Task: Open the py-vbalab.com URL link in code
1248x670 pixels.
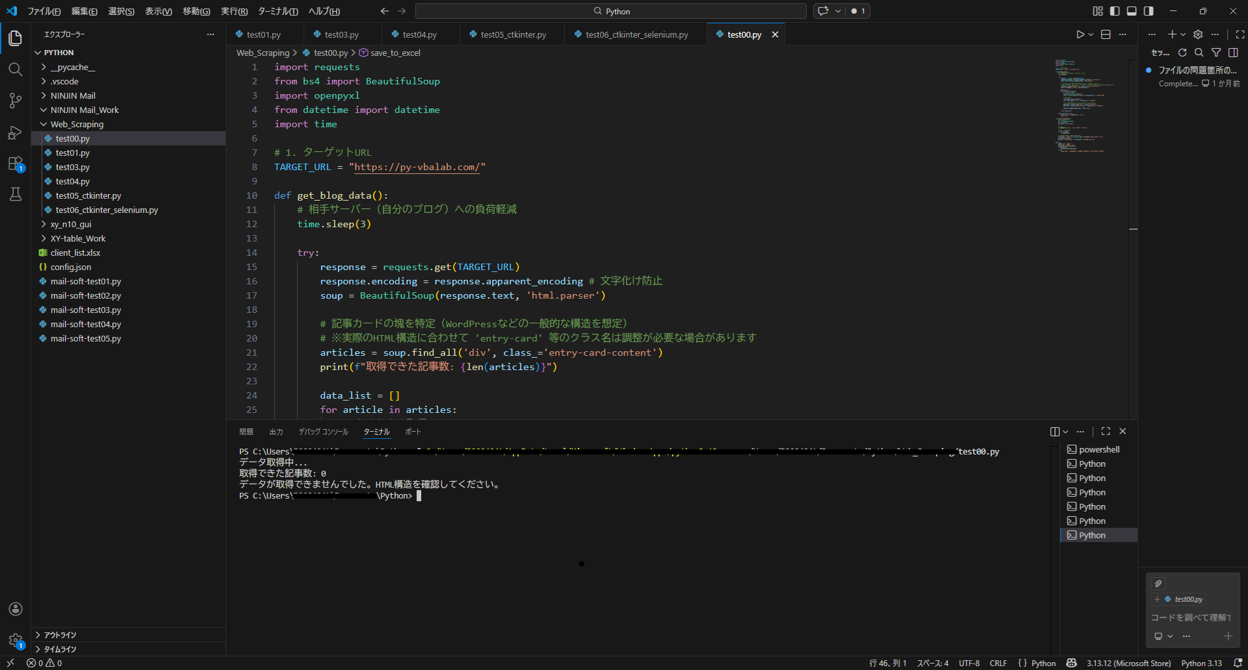Action: pos(417,167)
